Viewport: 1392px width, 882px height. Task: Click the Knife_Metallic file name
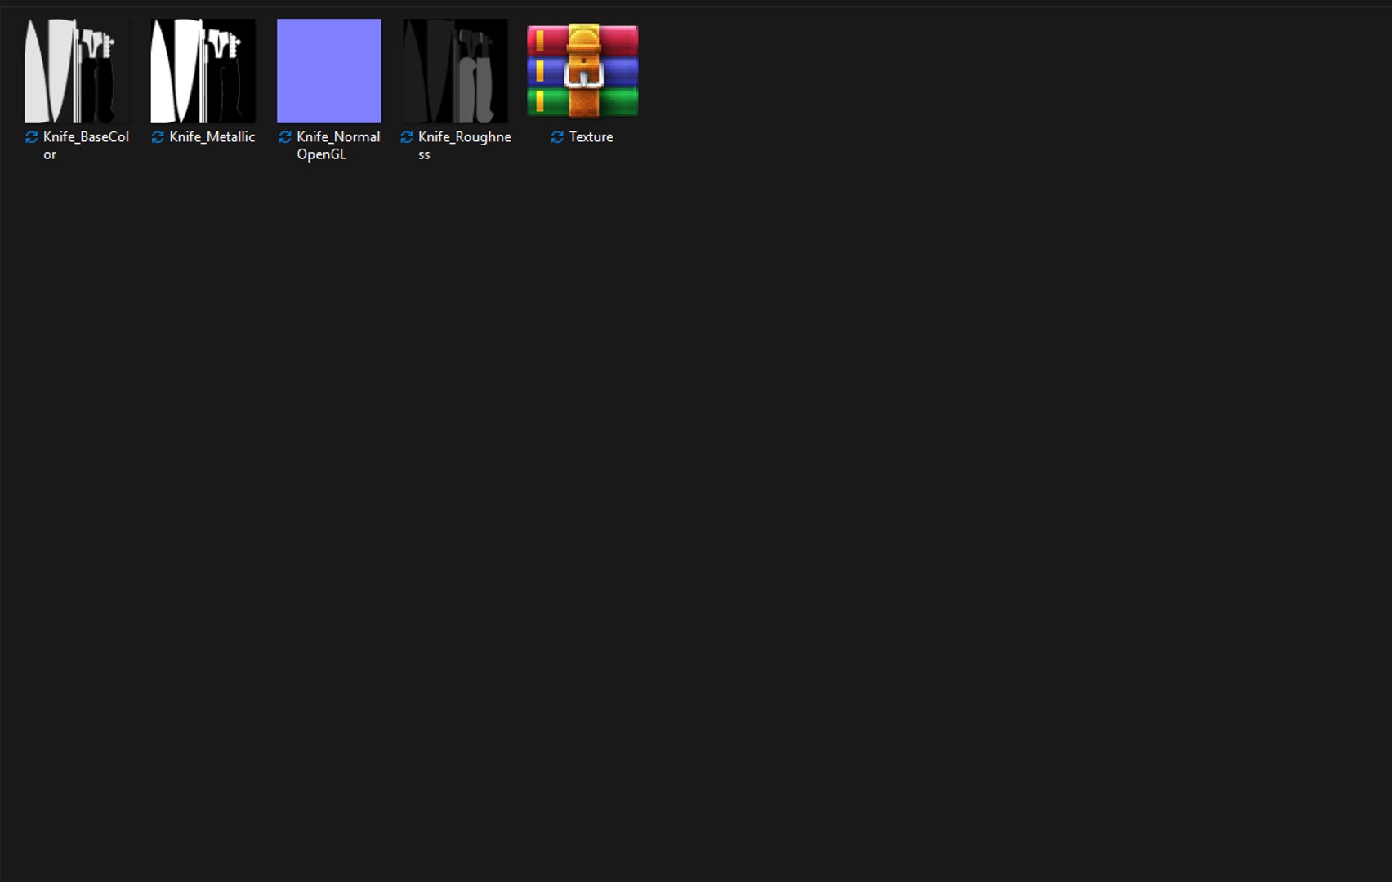click(212, 137)
